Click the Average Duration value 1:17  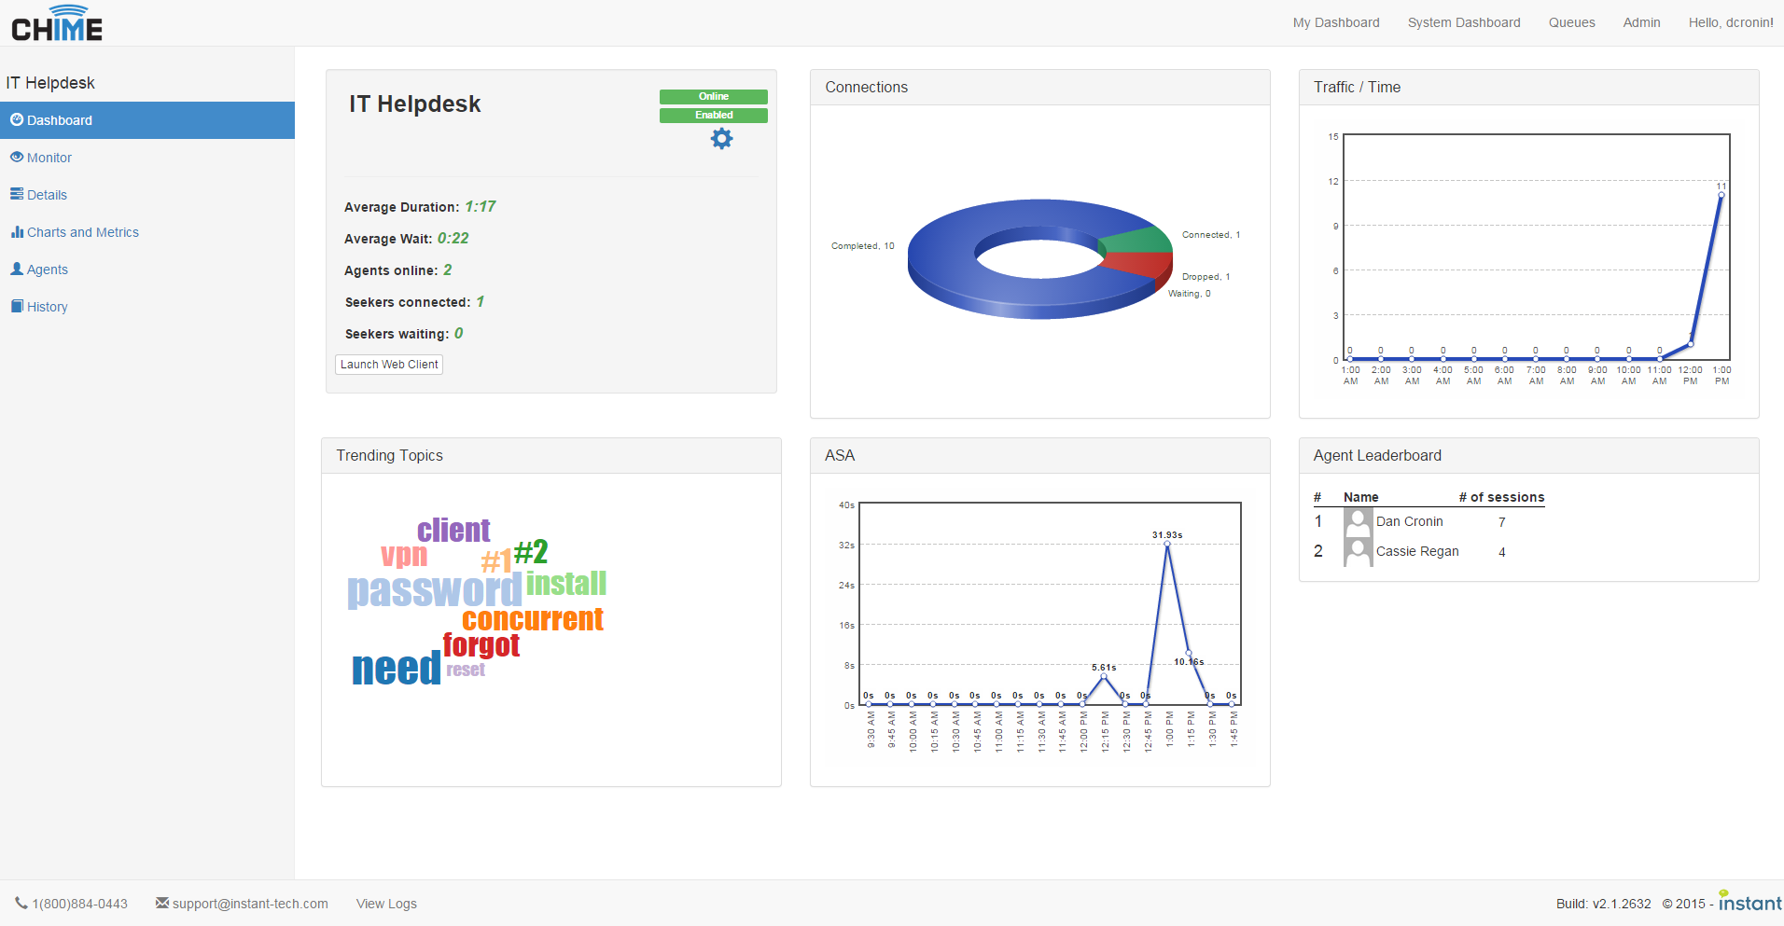click(x=481, y=206)
